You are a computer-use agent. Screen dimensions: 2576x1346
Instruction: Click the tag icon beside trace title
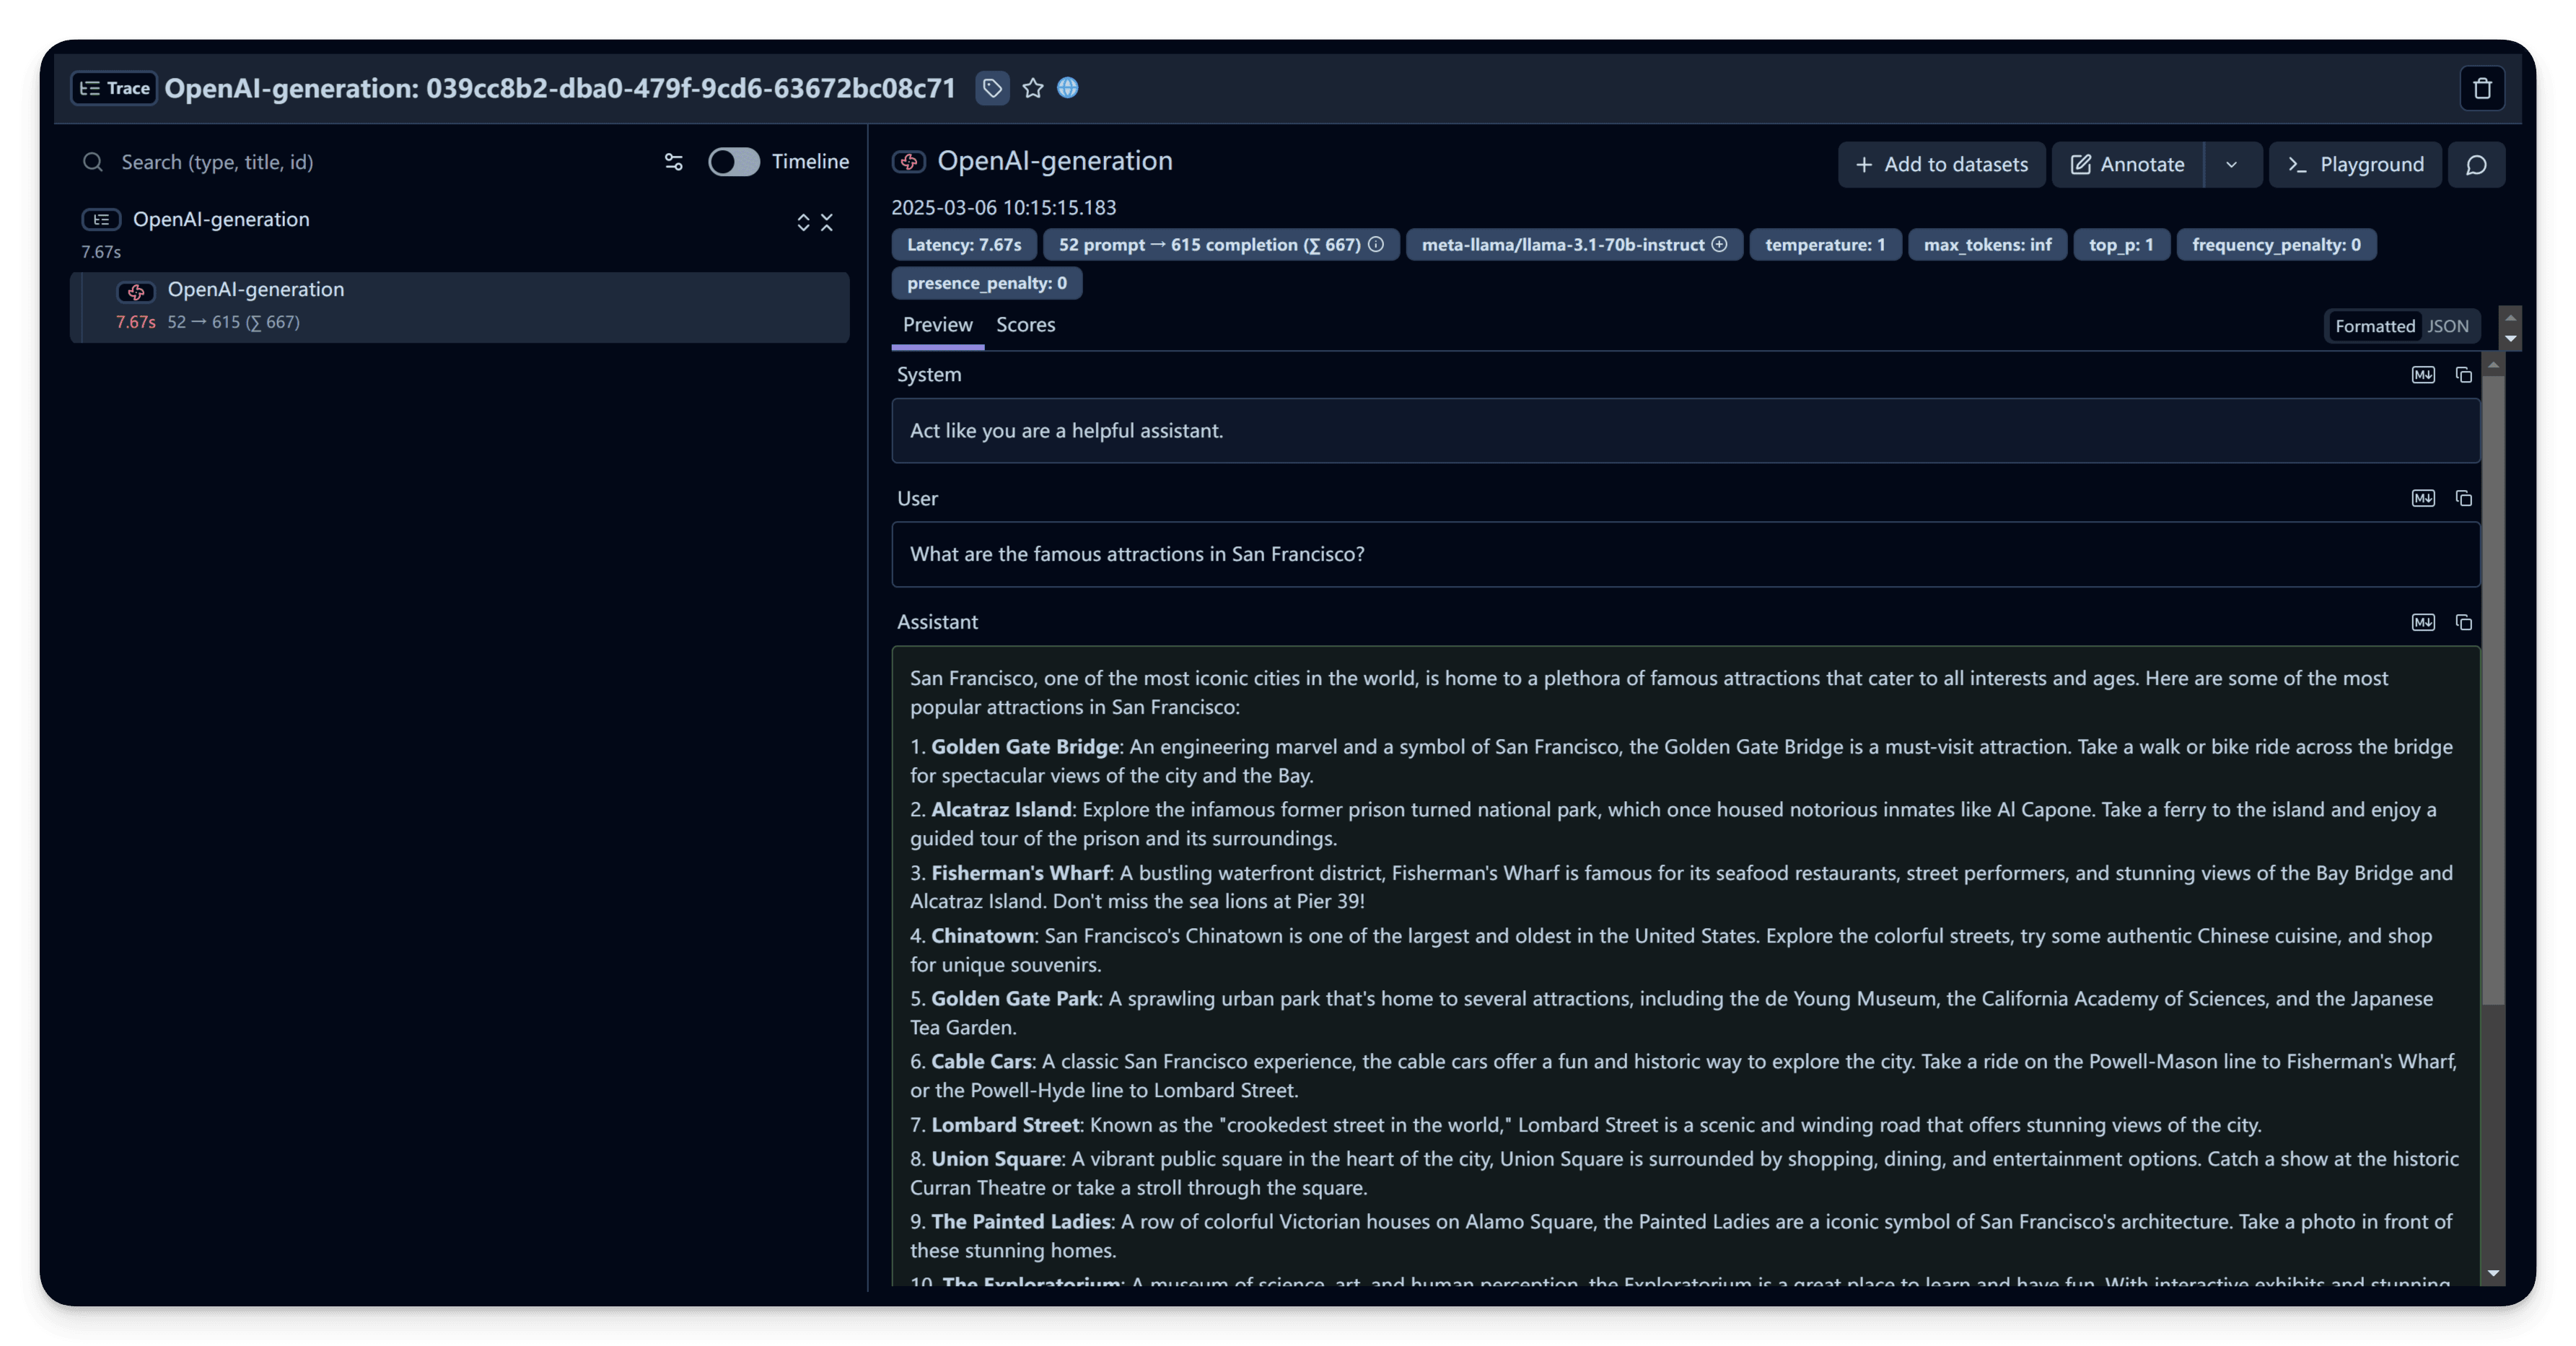point(992,88)
